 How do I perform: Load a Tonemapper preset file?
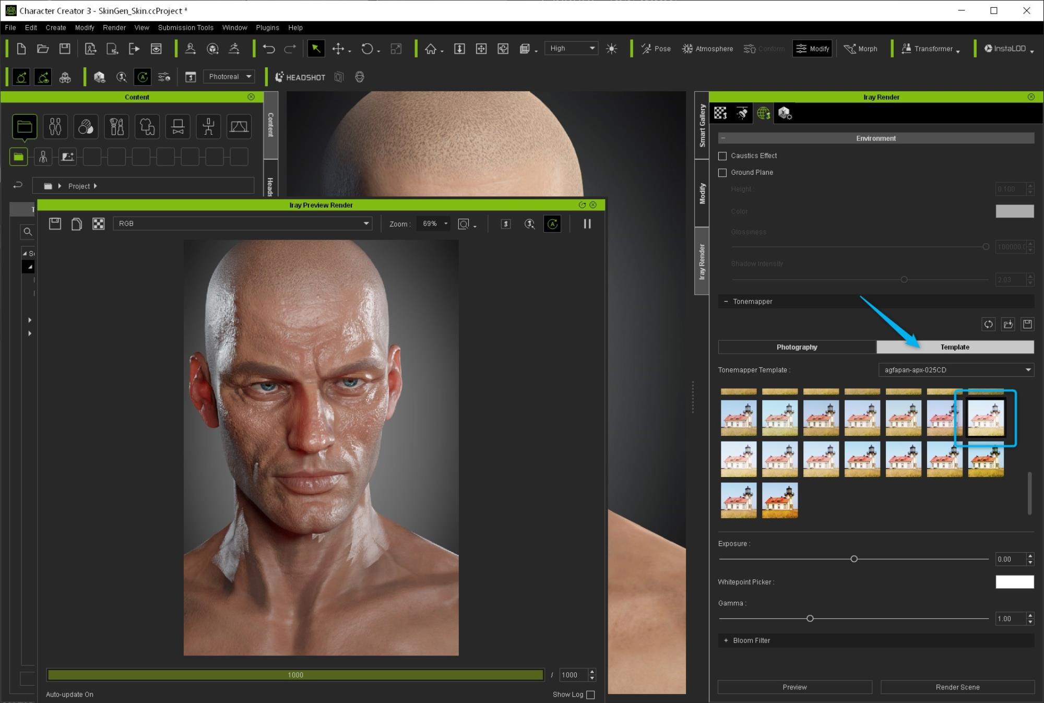(x=1008, y=324)
